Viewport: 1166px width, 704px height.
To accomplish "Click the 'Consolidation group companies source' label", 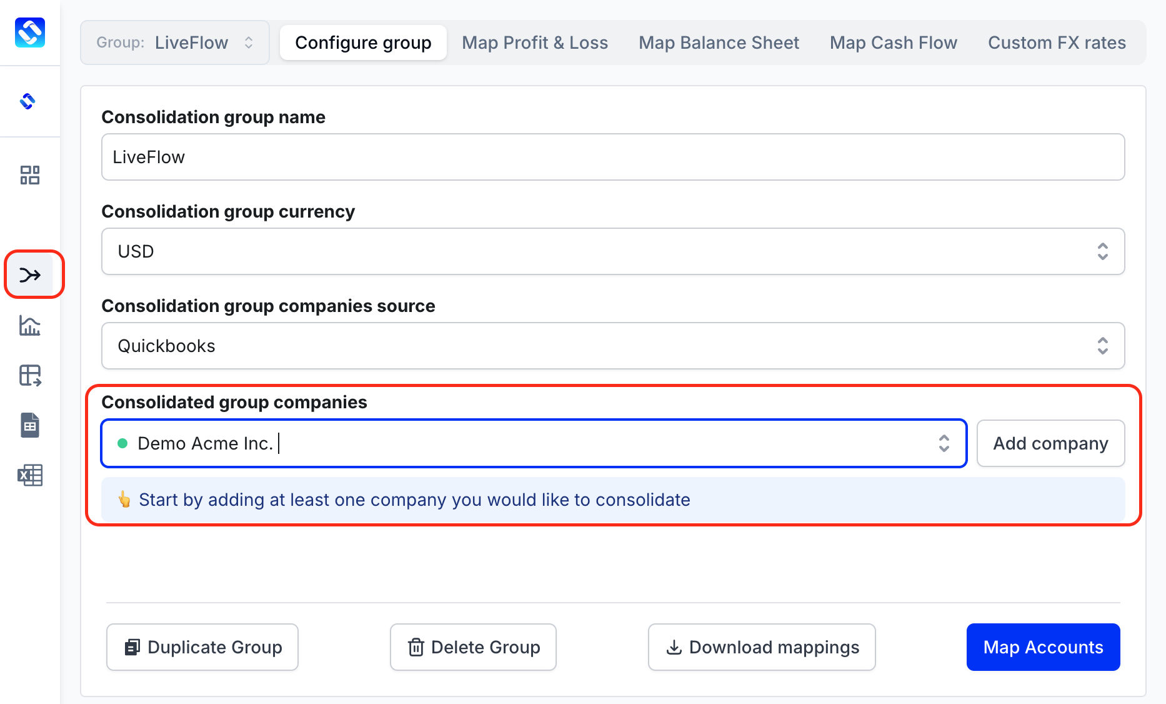I will click(268, 306).
